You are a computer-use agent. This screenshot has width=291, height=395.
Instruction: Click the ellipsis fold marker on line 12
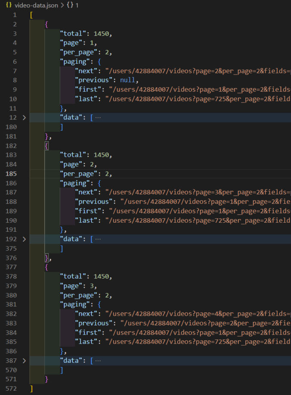(x=98, y=118)
